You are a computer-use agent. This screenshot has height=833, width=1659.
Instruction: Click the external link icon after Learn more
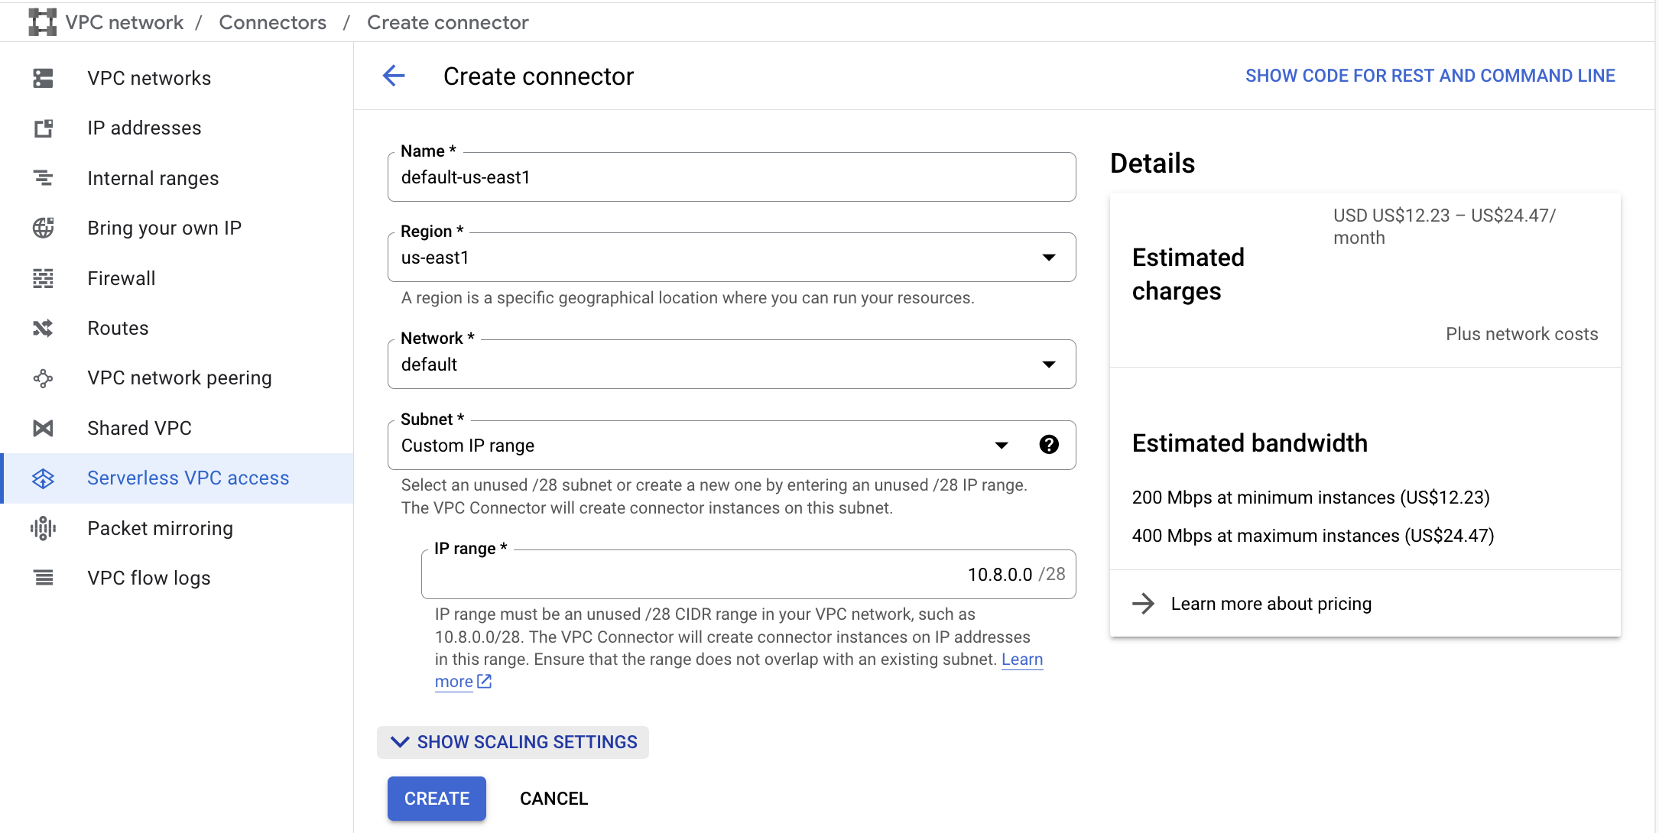click(x=484, y=681)
